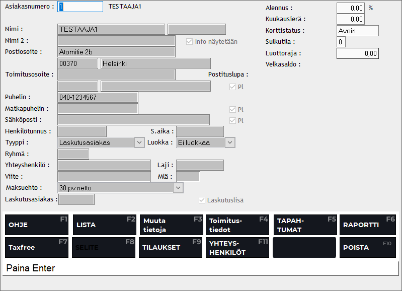The width and height of the screenshot is (402, 291).
Task: Open TILAUKSET orders button
Action: click(x=171, y=247)
